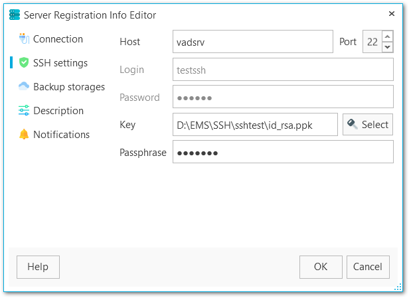Click the resize grip at bottom-right corner
The width and height of the screenshot is (409, 298).
(398, 288)
